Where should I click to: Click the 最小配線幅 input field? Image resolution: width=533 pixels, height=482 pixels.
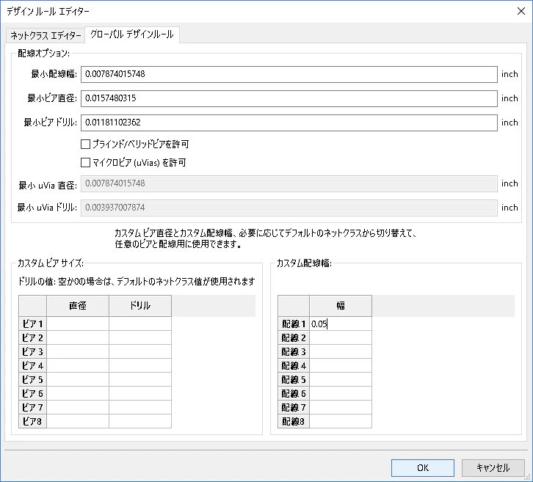[289, 74]
